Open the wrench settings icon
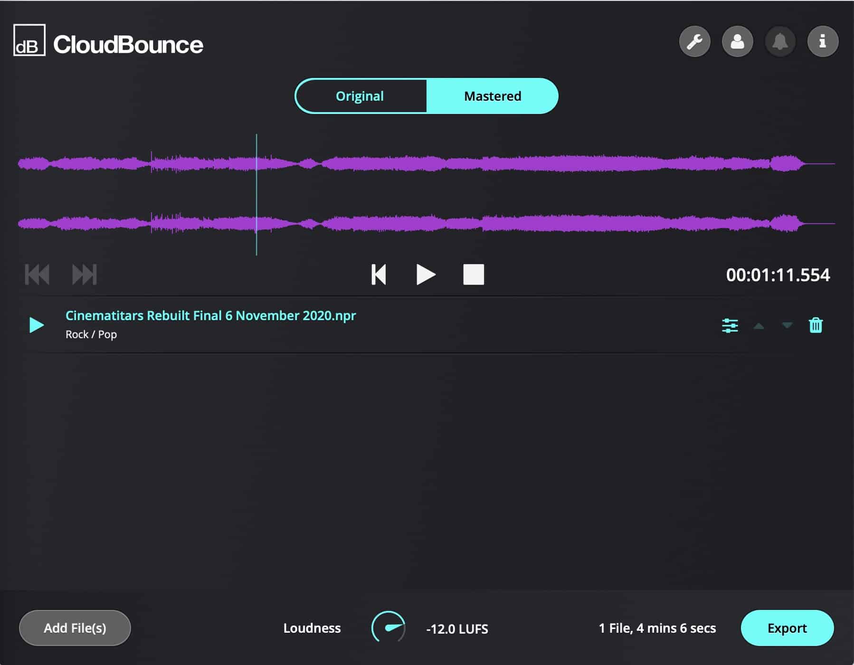The width and height of the screenshot is (854, 665). point(694,42)
